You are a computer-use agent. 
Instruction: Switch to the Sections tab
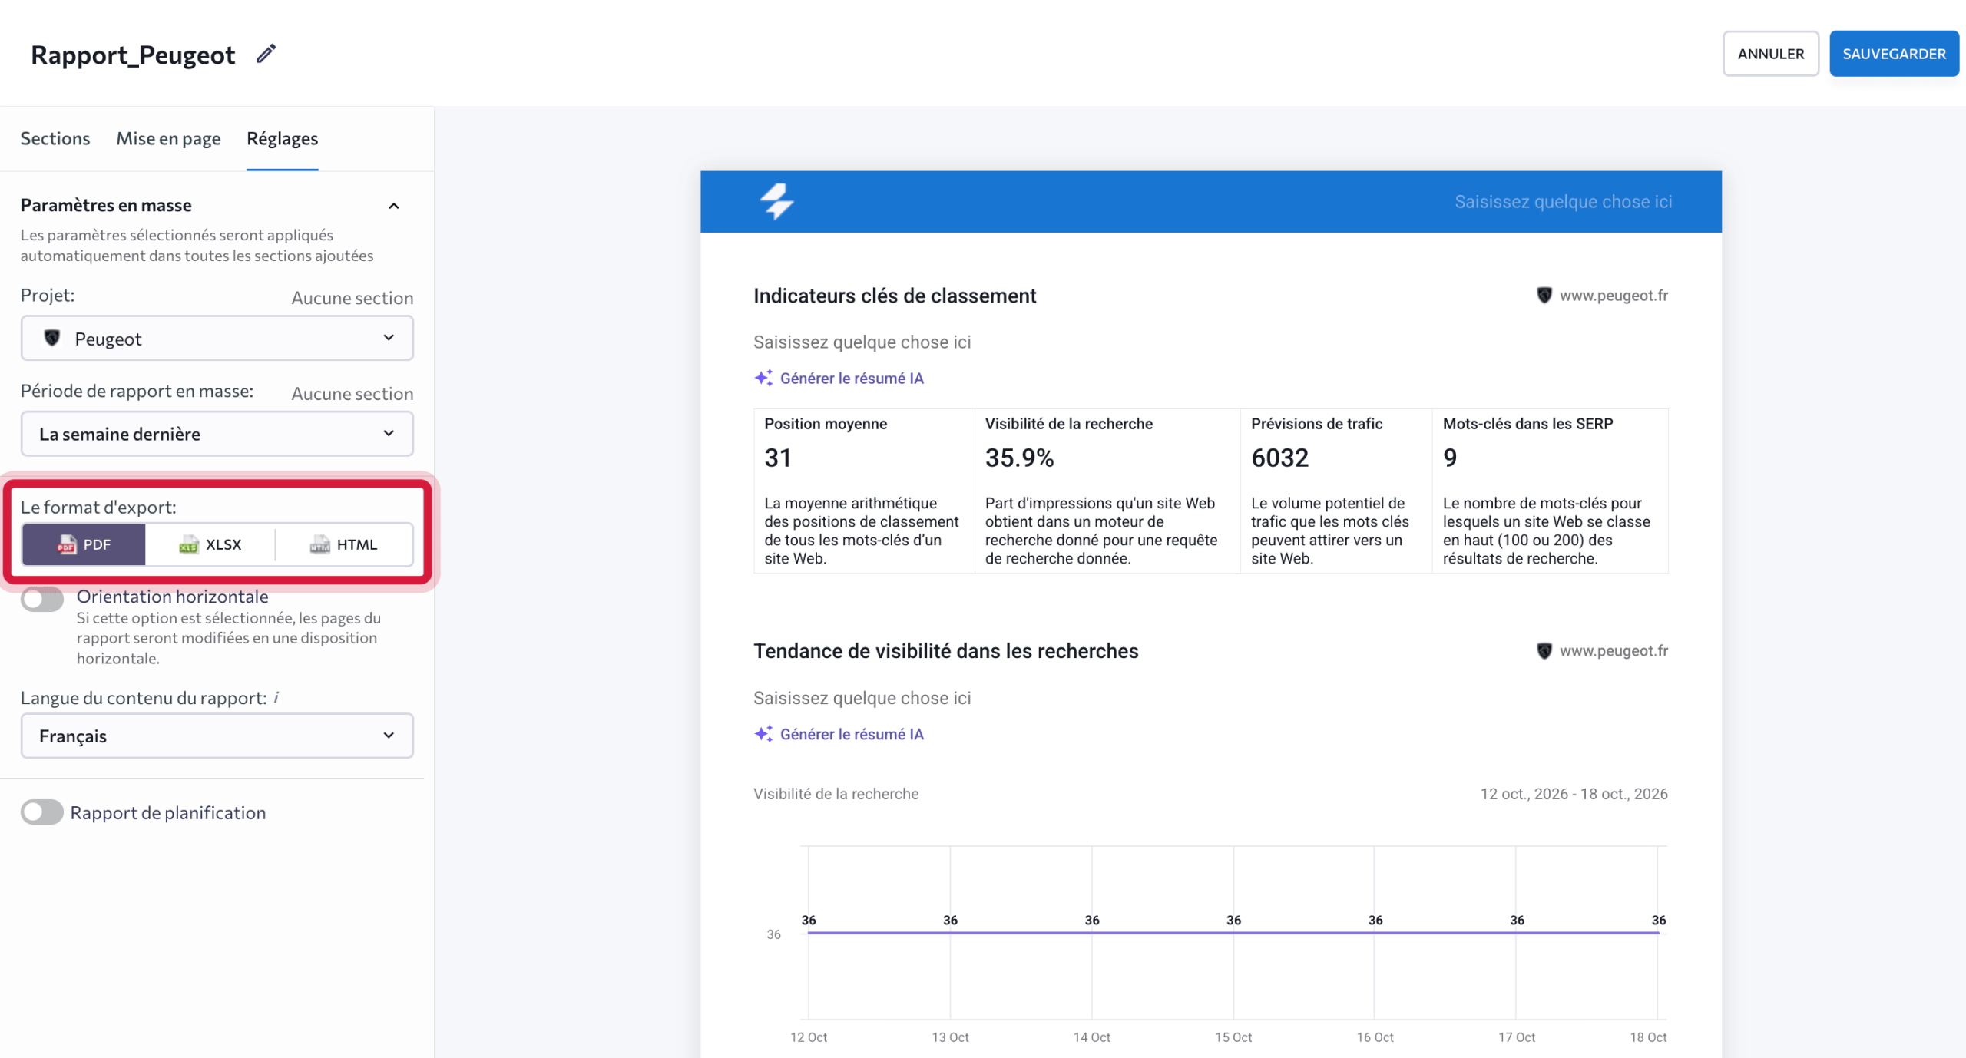point(55,138)
